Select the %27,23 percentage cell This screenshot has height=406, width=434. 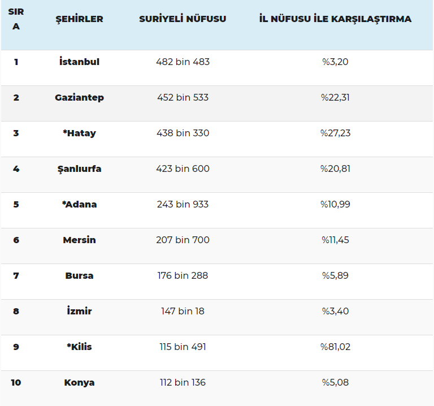click(335, 133)
